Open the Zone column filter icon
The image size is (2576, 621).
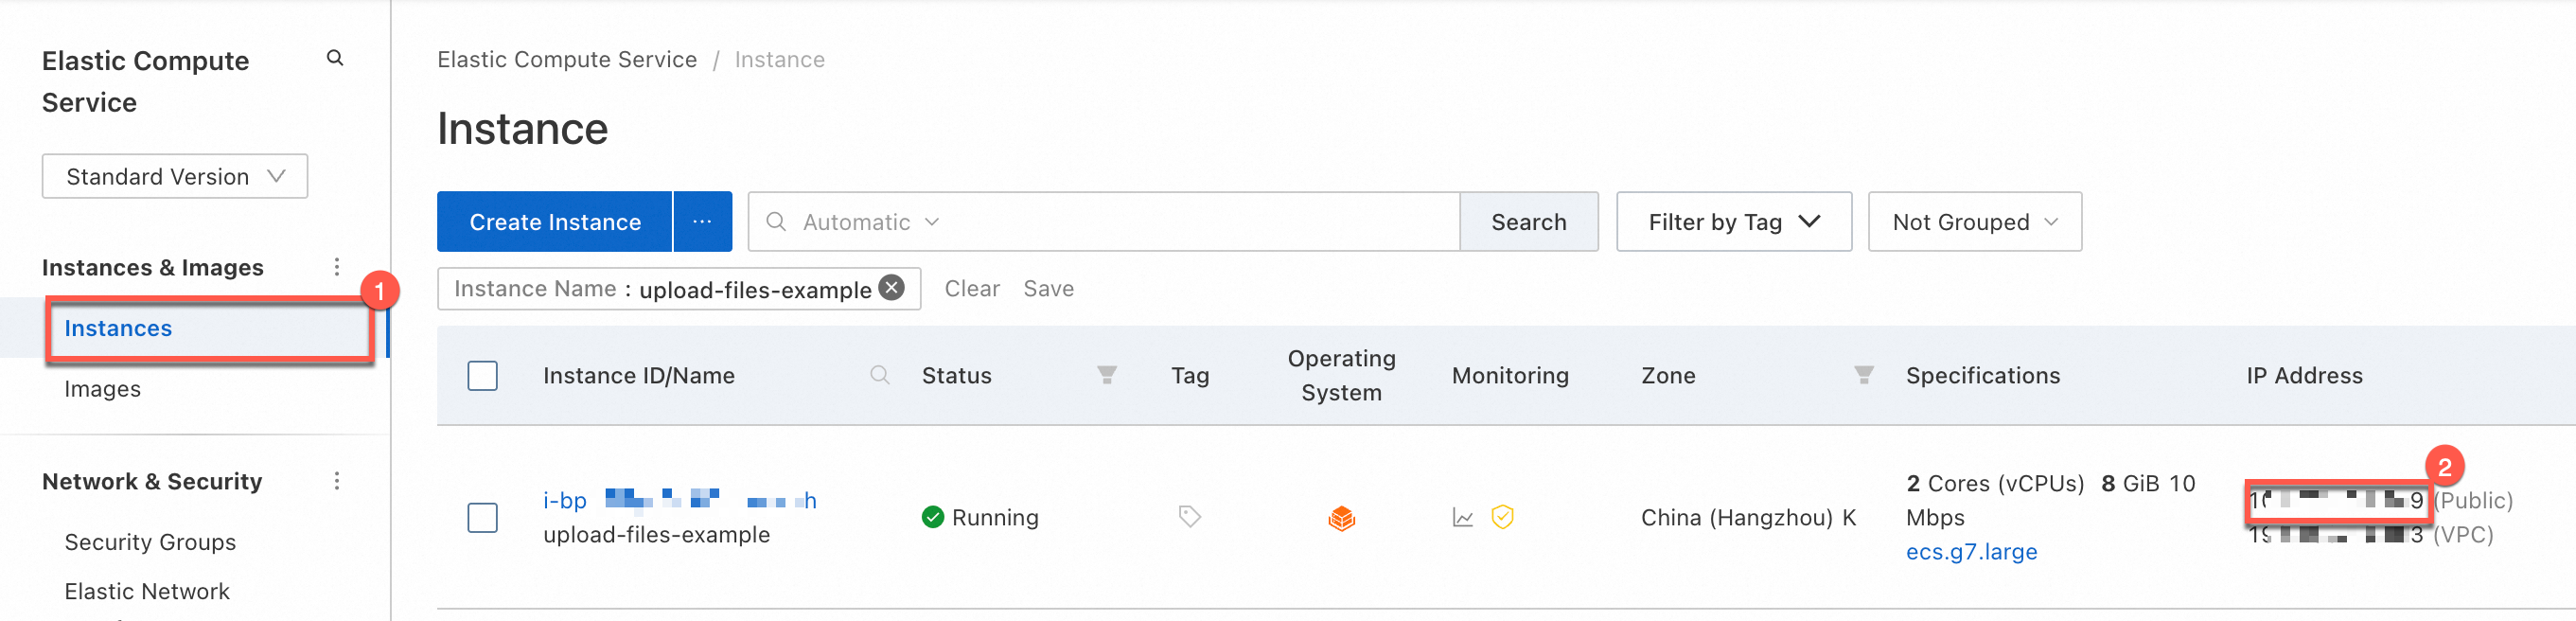[x=1863, y=375]
